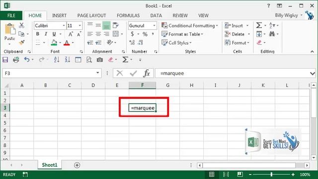The width and height of the screenshot is (318, 179).
Task: Click Save icon in quick access toolbar
Action: (5, 60)
